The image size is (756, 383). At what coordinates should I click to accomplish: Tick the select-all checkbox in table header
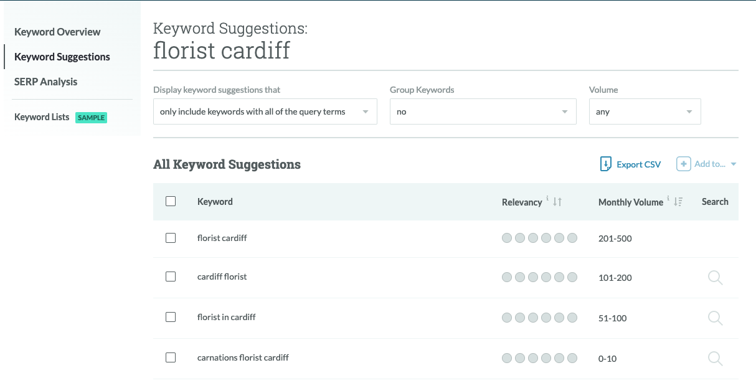coord(171,201)
